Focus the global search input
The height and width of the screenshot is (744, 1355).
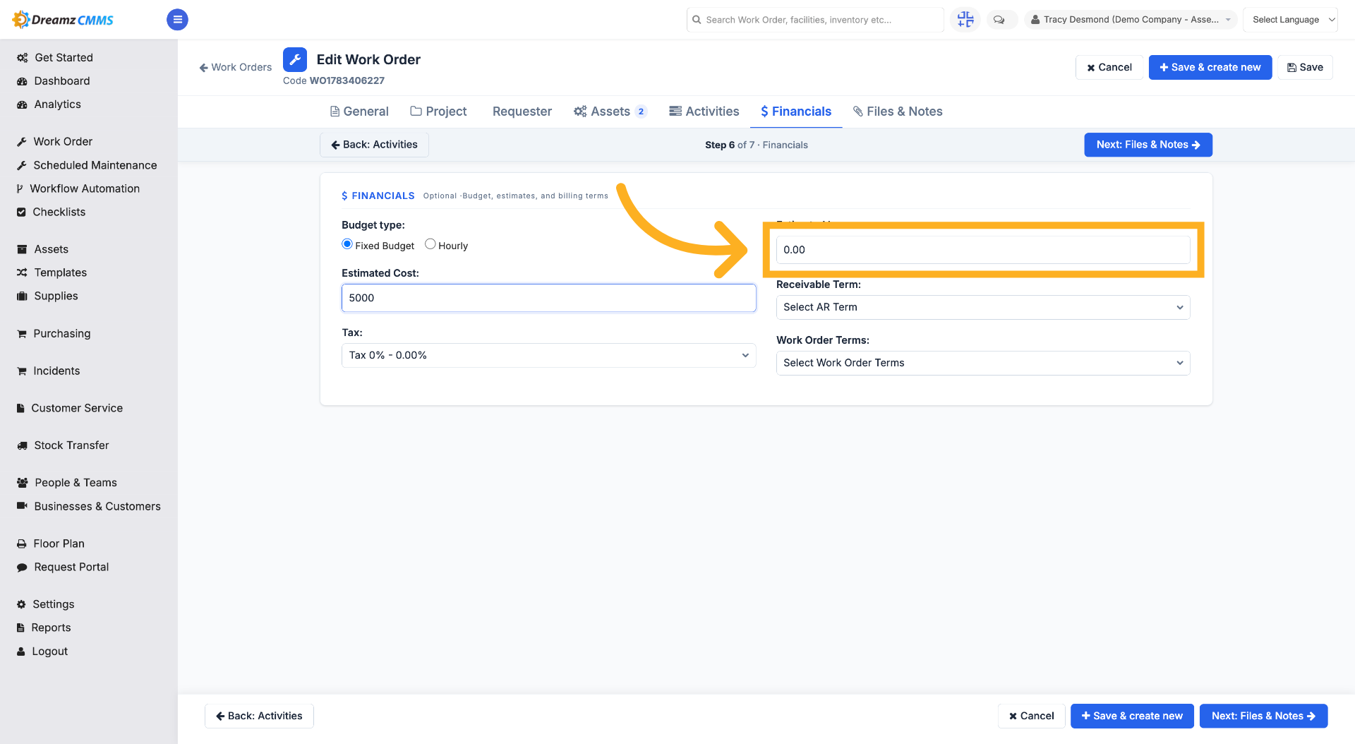click(x=815, y=20)
